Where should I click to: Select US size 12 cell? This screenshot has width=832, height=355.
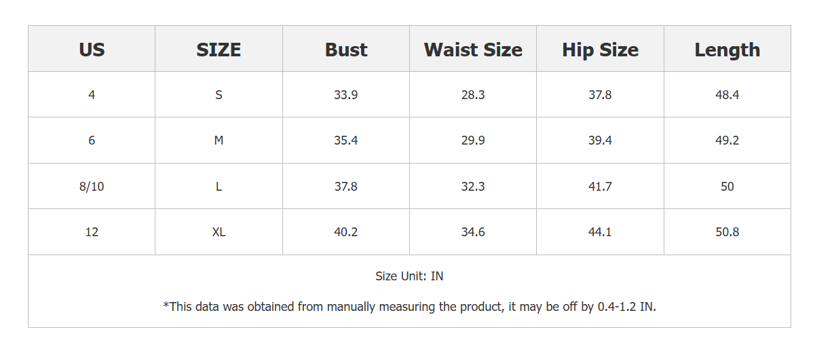click(x=92, y=232)
